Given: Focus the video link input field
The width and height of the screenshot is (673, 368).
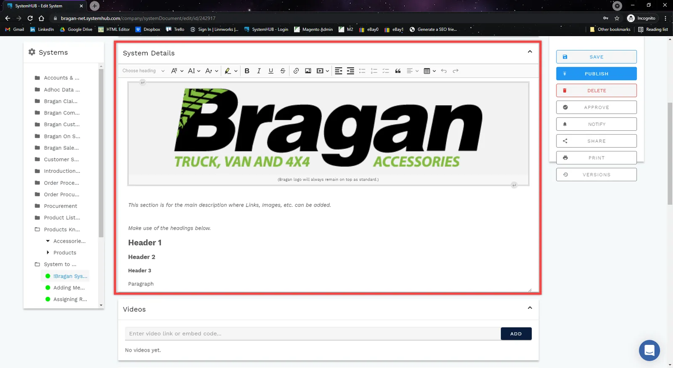Looking at the screenshot, I should [313, 334].
